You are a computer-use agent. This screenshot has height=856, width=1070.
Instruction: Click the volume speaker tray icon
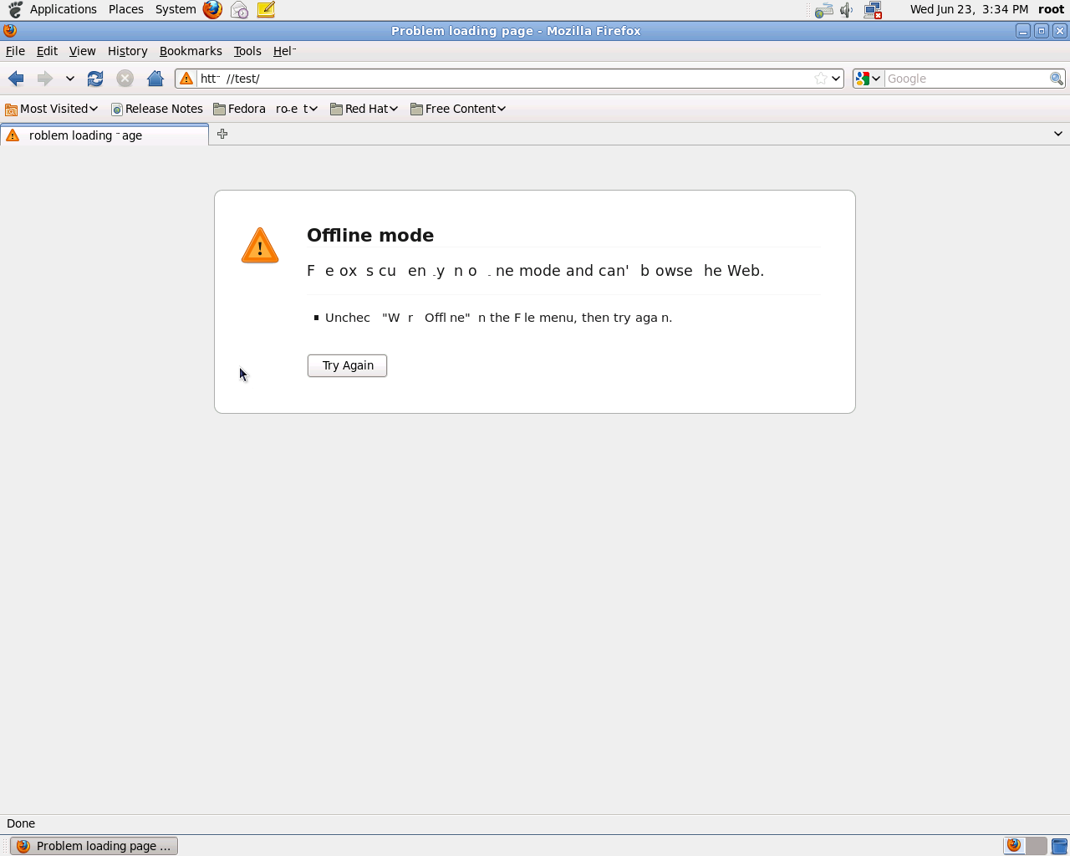(x=847, y=10)
